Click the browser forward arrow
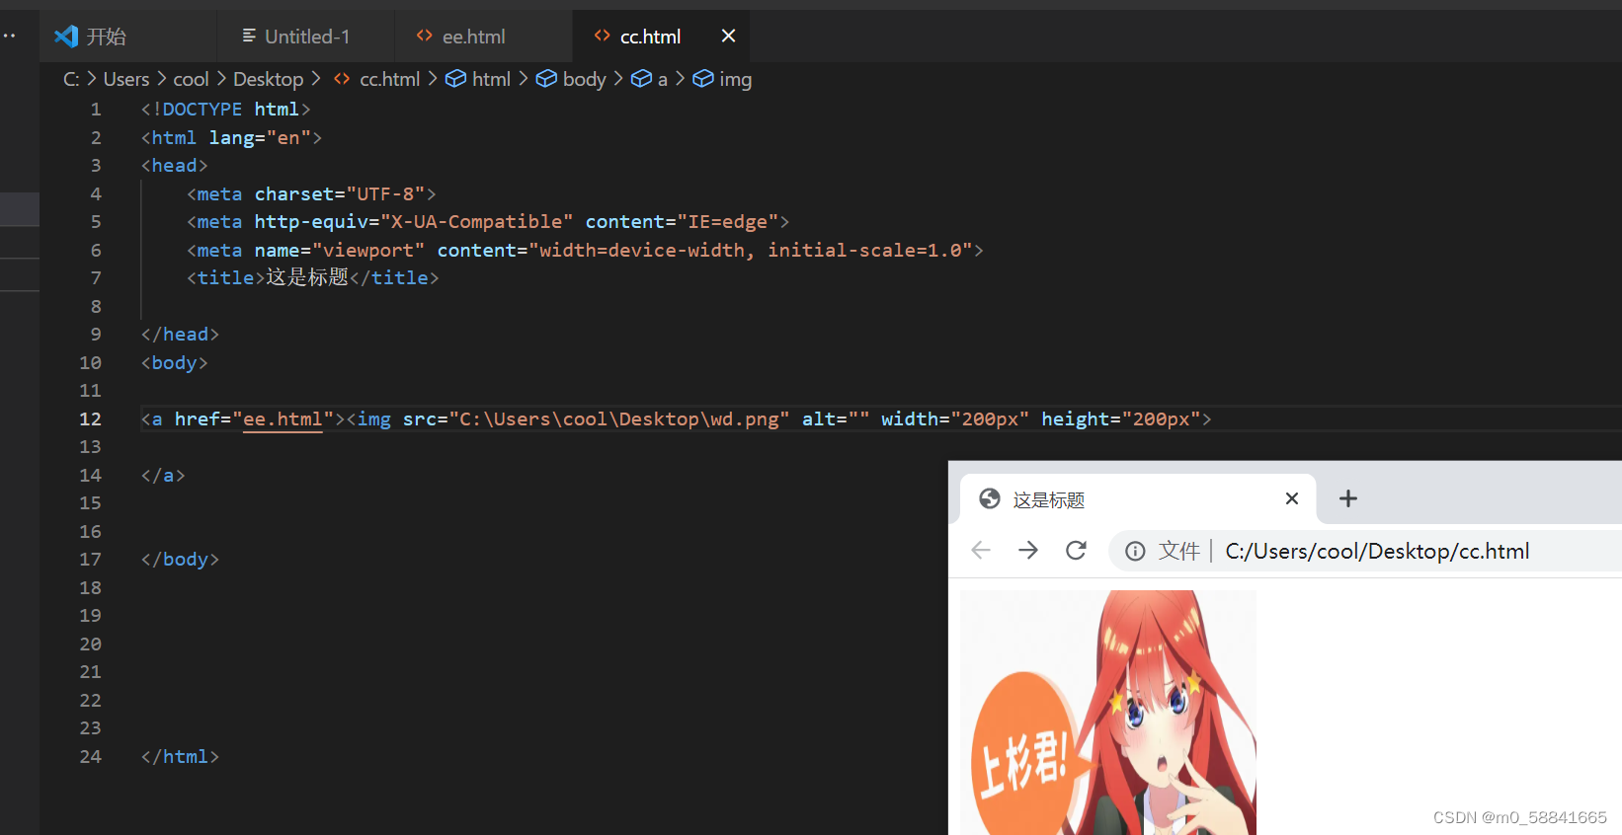1622x835 pixels. (1028, 550)
